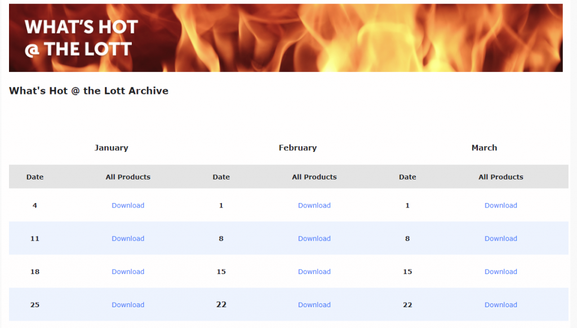Click the What's Hot @ the Lott Archive heading
The image size is (577, 328).
88,91
